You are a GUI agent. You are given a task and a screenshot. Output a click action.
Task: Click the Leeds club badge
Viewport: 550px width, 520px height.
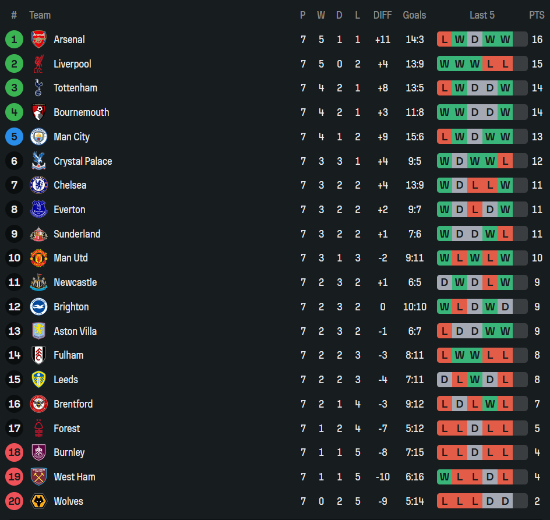(x=38, y=380)
